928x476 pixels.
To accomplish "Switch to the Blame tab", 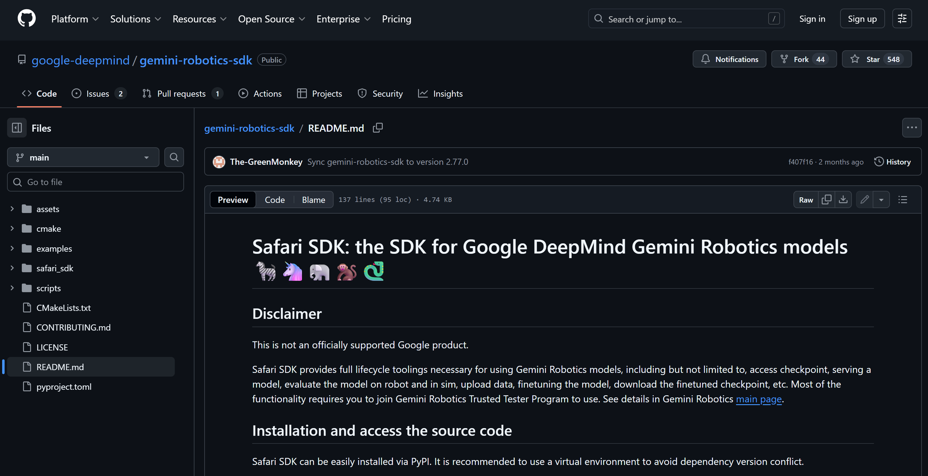I will [x=313, y=199].
